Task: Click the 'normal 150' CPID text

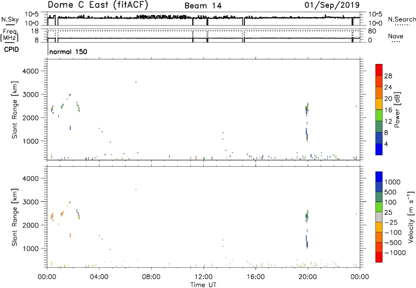Action: [x=68, y=51]
